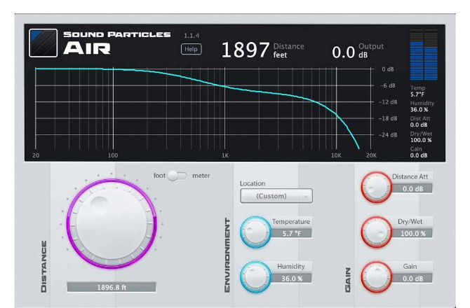Click the large purple Distance knob
470x308 pixels.
[112, 223]
